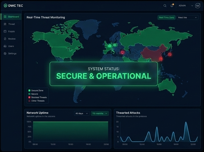Click the Secure & Operational status banner

click(103, 74)
